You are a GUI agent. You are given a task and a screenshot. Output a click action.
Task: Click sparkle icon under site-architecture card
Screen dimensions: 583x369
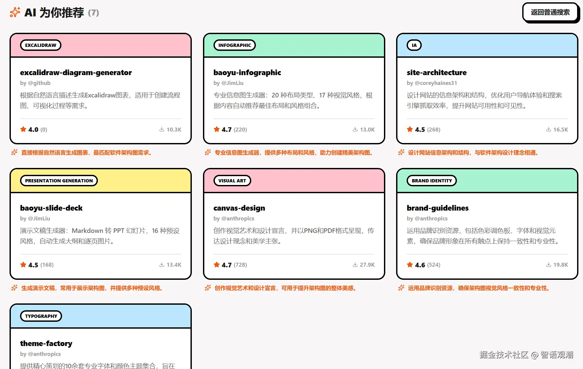(x=401, y=153)
